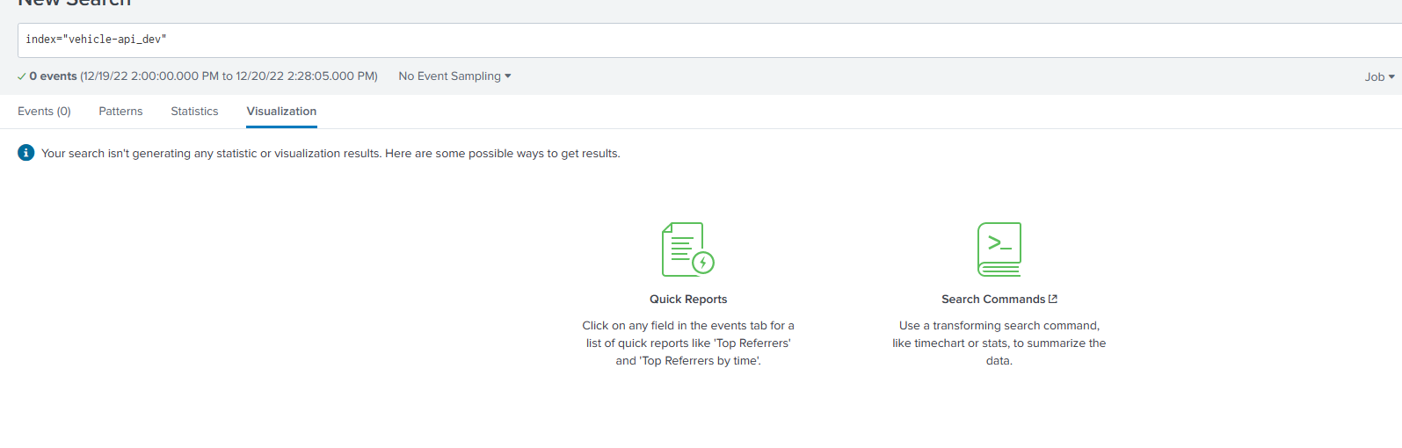The height and width of the screenshot is (448, 1402).
Task: Click the blue info circle icon
Action: (26, 153)
